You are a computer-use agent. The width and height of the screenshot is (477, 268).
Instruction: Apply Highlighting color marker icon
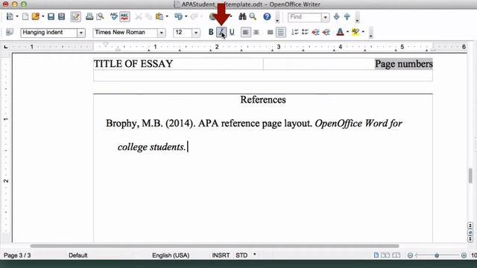[356, 32]
